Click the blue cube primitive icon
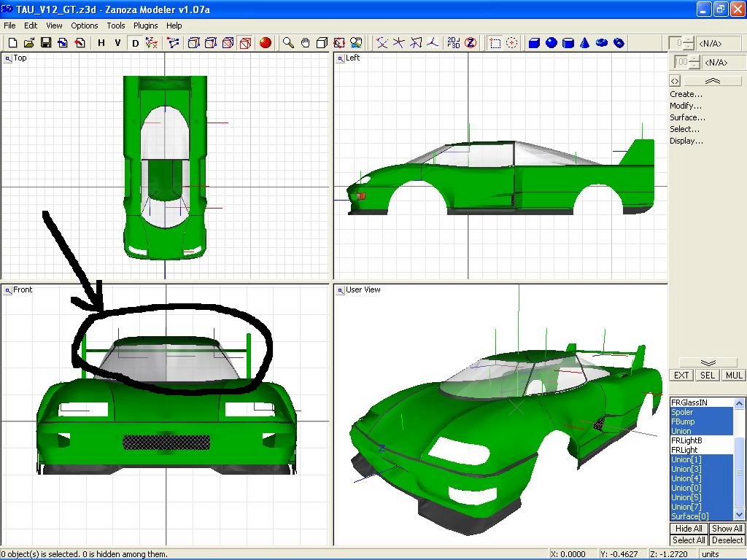Viewport: 747px width, 560px height. click(534, 43)
